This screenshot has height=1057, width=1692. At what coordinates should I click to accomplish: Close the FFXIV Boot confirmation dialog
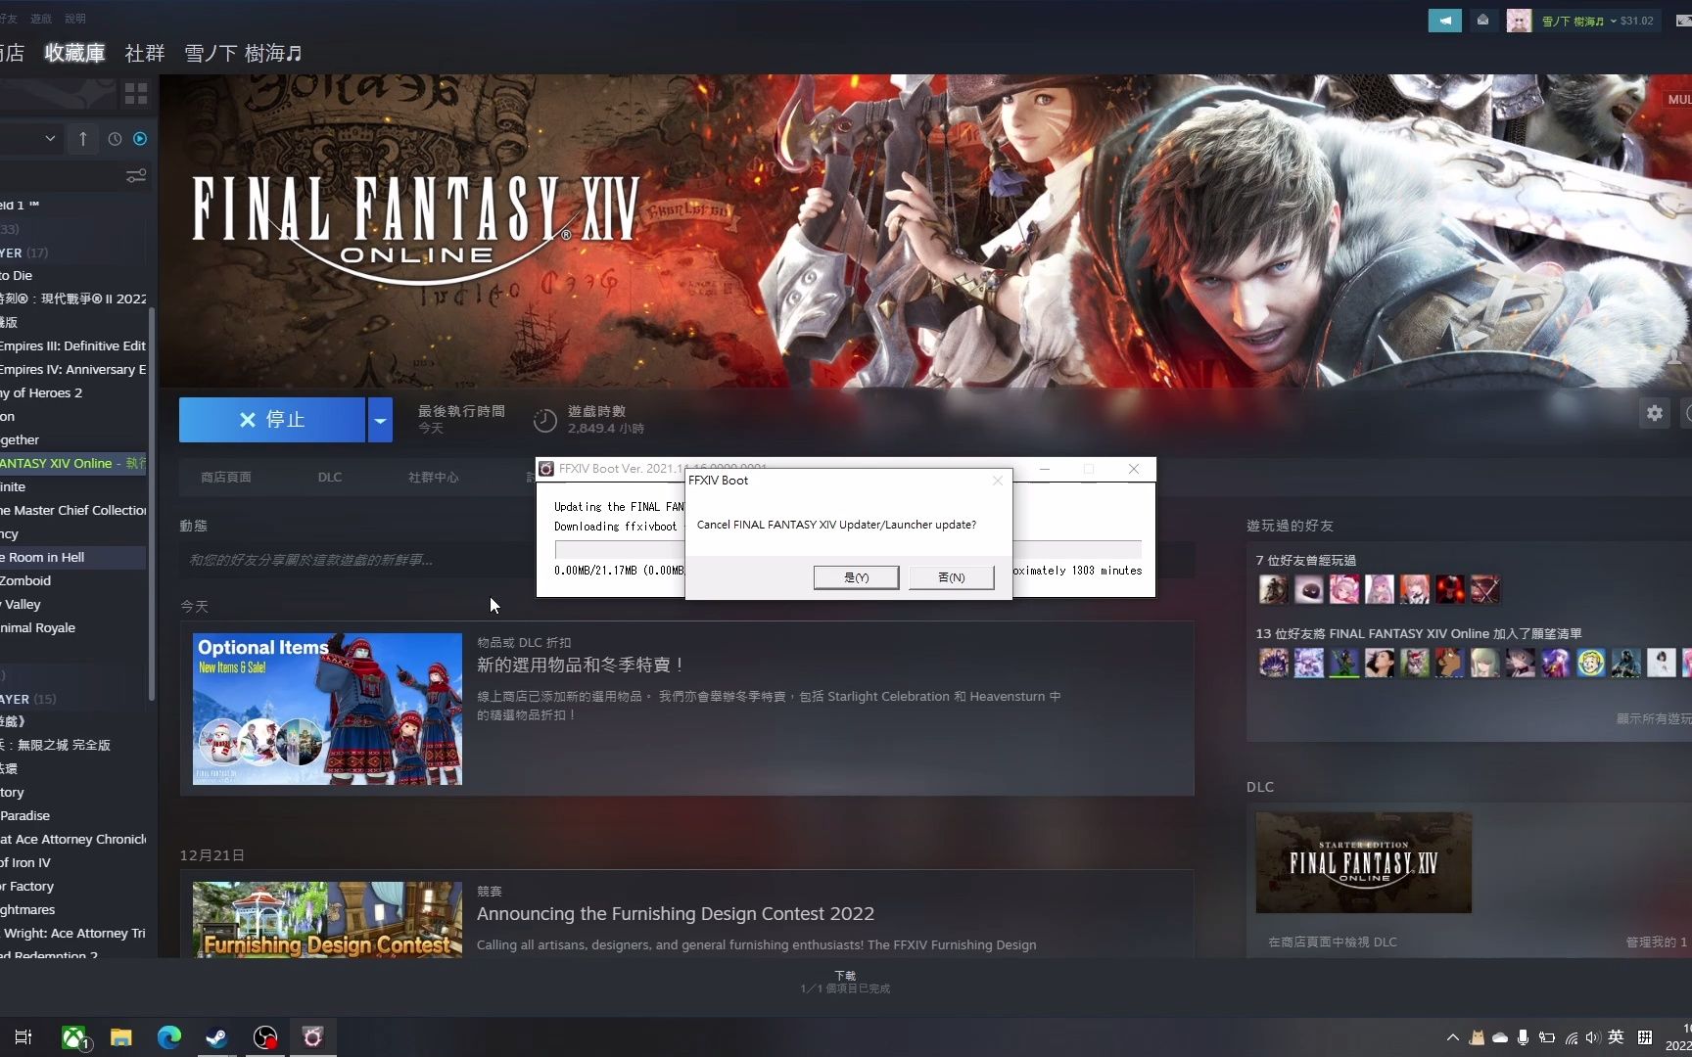click(998, 481)
